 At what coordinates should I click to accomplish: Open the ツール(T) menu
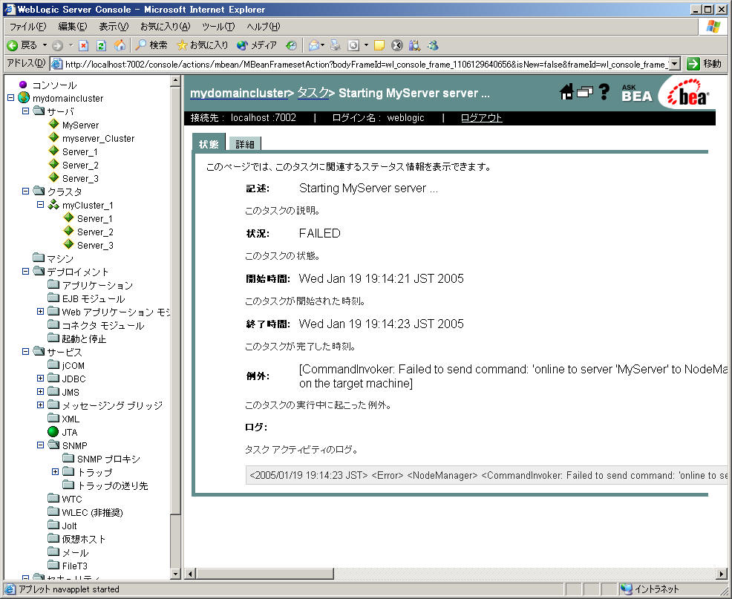pos(218,27)
